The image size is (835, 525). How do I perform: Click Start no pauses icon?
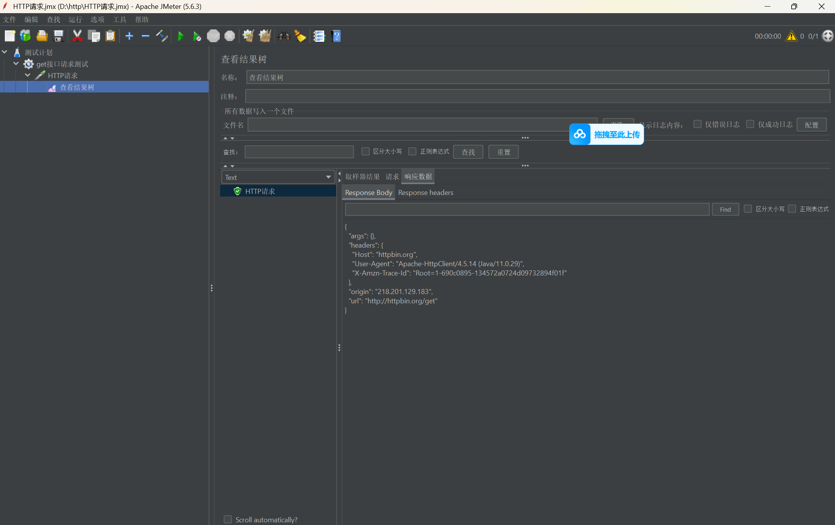[x=197, y=36]
